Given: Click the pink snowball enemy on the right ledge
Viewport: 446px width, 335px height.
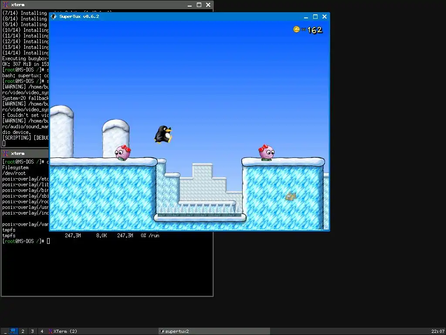Looking at the screenshot, I should tap(267, 153).
